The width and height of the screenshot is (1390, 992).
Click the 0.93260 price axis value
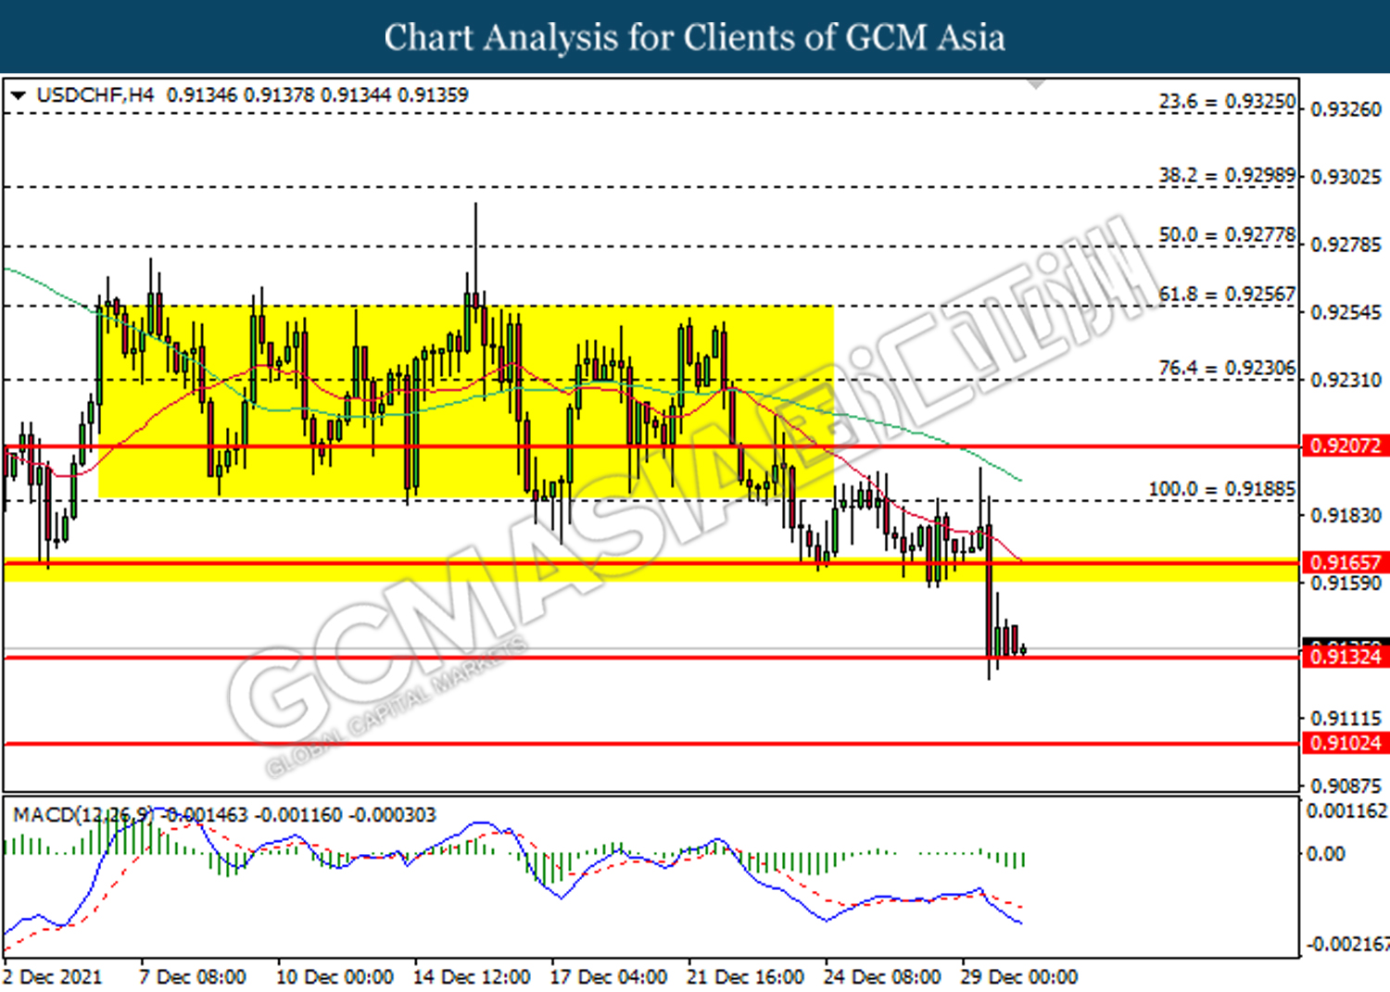(x=1346, y=109)
